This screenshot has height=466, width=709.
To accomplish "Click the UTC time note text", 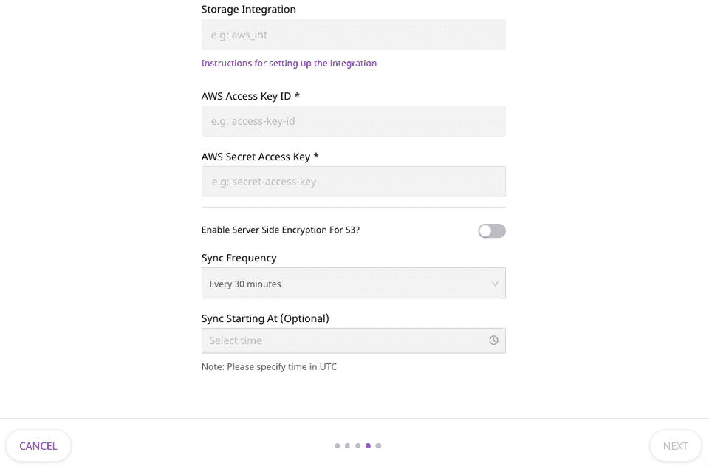I will (x=269, y=367).
